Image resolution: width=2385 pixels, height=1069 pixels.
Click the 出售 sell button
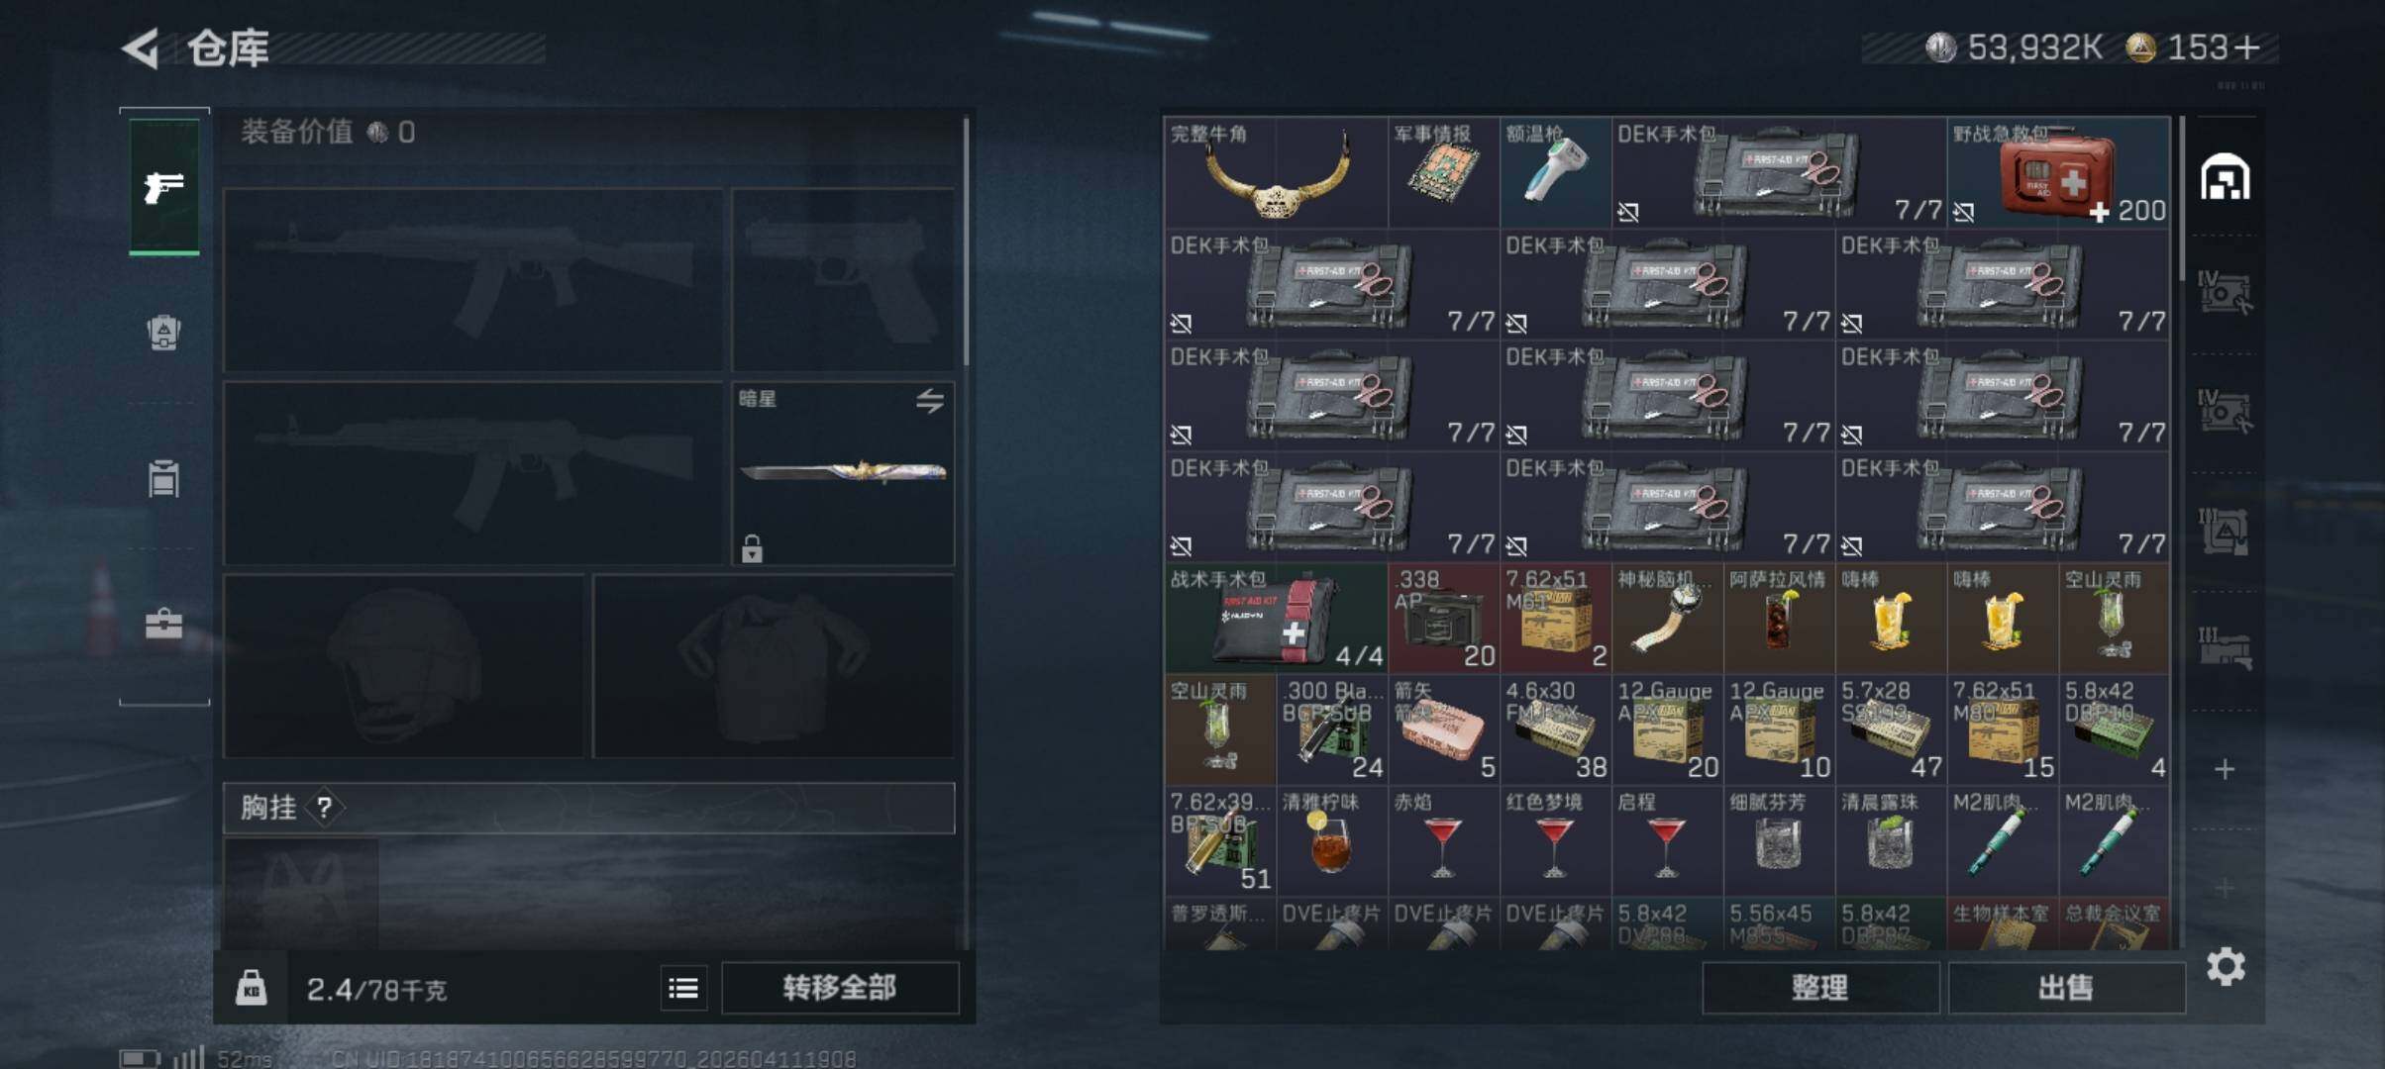2066,988
